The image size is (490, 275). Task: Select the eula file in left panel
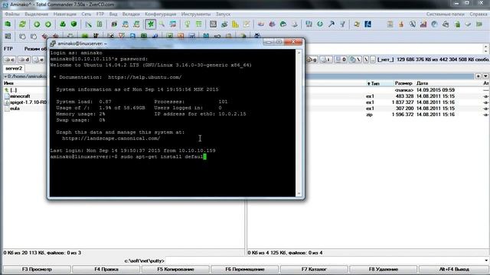tap(12, 108)
